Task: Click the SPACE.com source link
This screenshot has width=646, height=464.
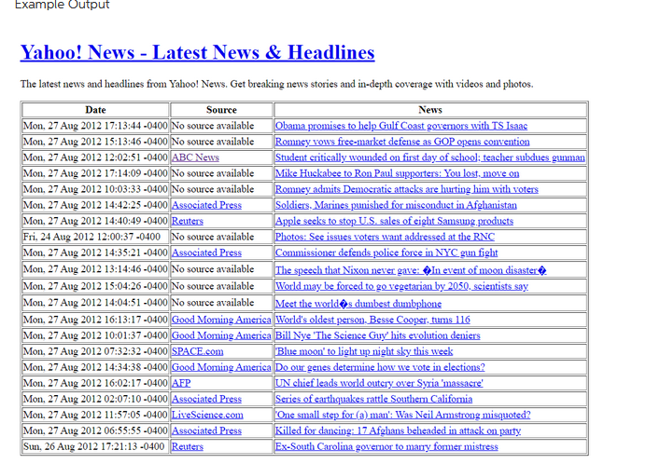Action: coord(197,351)
